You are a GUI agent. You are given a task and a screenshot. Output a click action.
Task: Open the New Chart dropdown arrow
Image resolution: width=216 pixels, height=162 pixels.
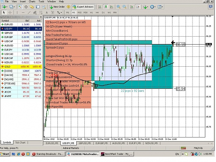(x=7, y=7)
